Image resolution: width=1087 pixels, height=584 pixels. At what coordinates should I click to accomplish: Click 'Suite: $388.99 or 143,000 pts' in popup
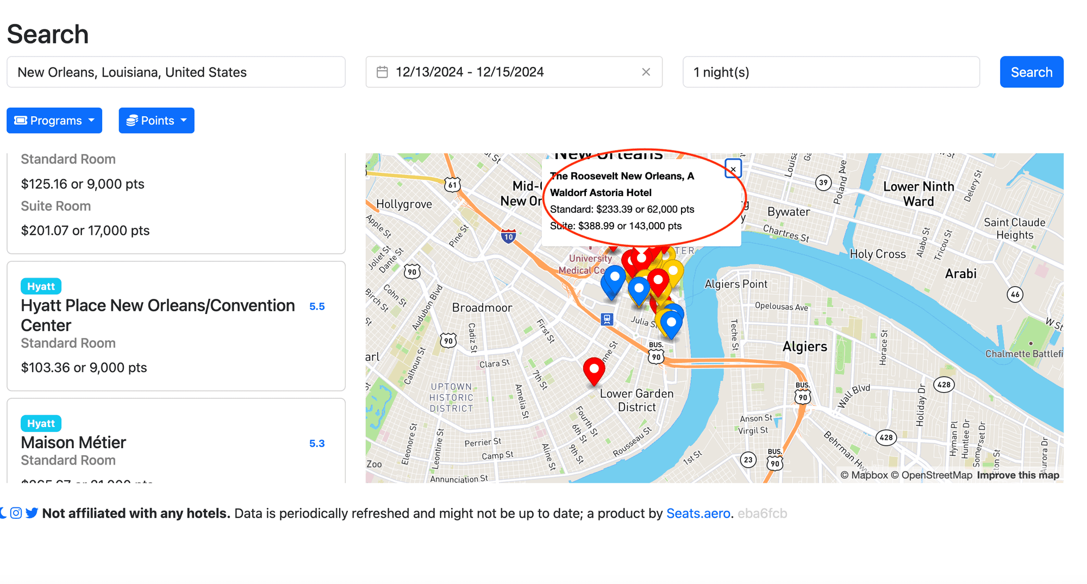tap(616, 225)
